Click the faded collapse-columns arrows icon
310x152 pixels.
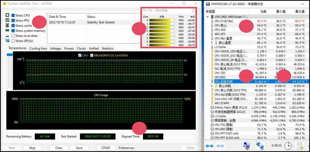[220, 146]
